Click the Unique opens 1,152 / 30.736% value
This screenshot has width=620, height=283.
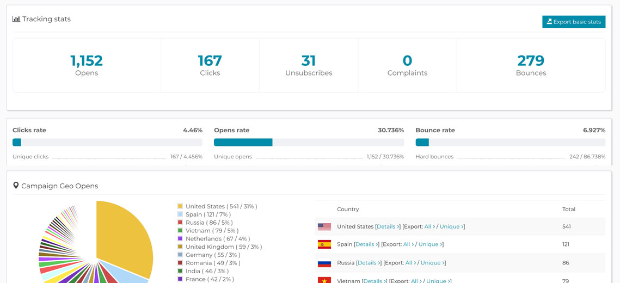pyautogui.click(x=385, y=157)
